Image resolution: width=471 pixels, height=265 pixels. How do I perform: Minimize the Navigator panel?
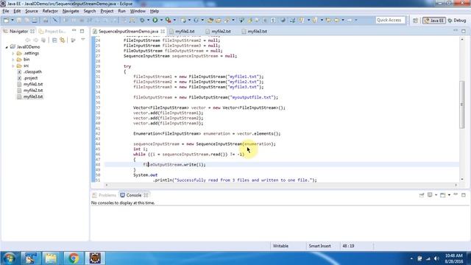click(74, 31)
